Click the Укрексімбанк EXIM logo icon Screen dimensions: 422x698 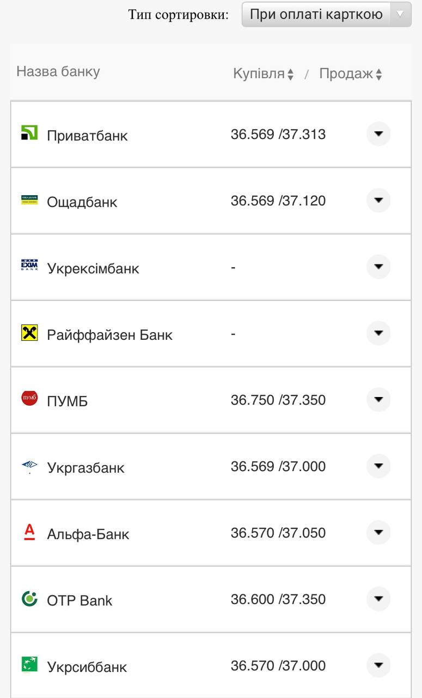click(29, 266)
